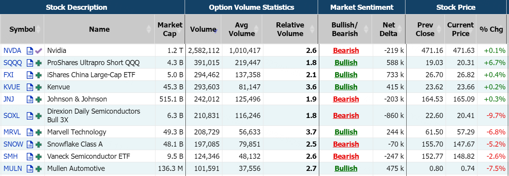Click the Bearish link for Nvidia
This screenshot has height=176, width=509.
pos(346,51)
